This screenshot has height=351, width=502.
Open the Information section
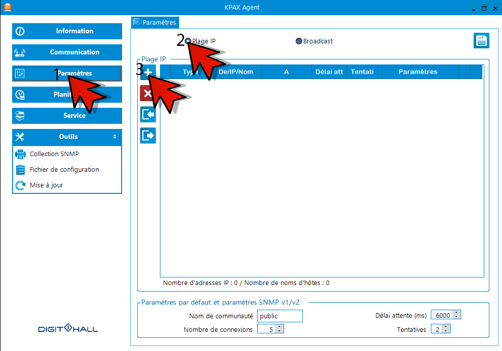(x=67, y=31)
